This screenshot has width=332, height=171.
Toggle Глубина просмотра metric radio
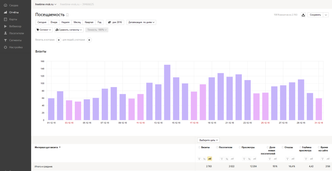[x=301, y=147]
